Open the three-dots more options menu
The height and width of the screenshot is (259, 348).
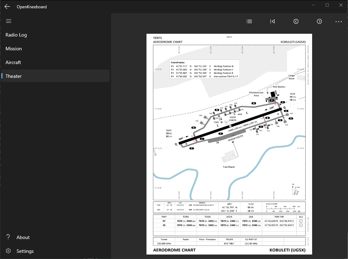(x=339, y=21)
